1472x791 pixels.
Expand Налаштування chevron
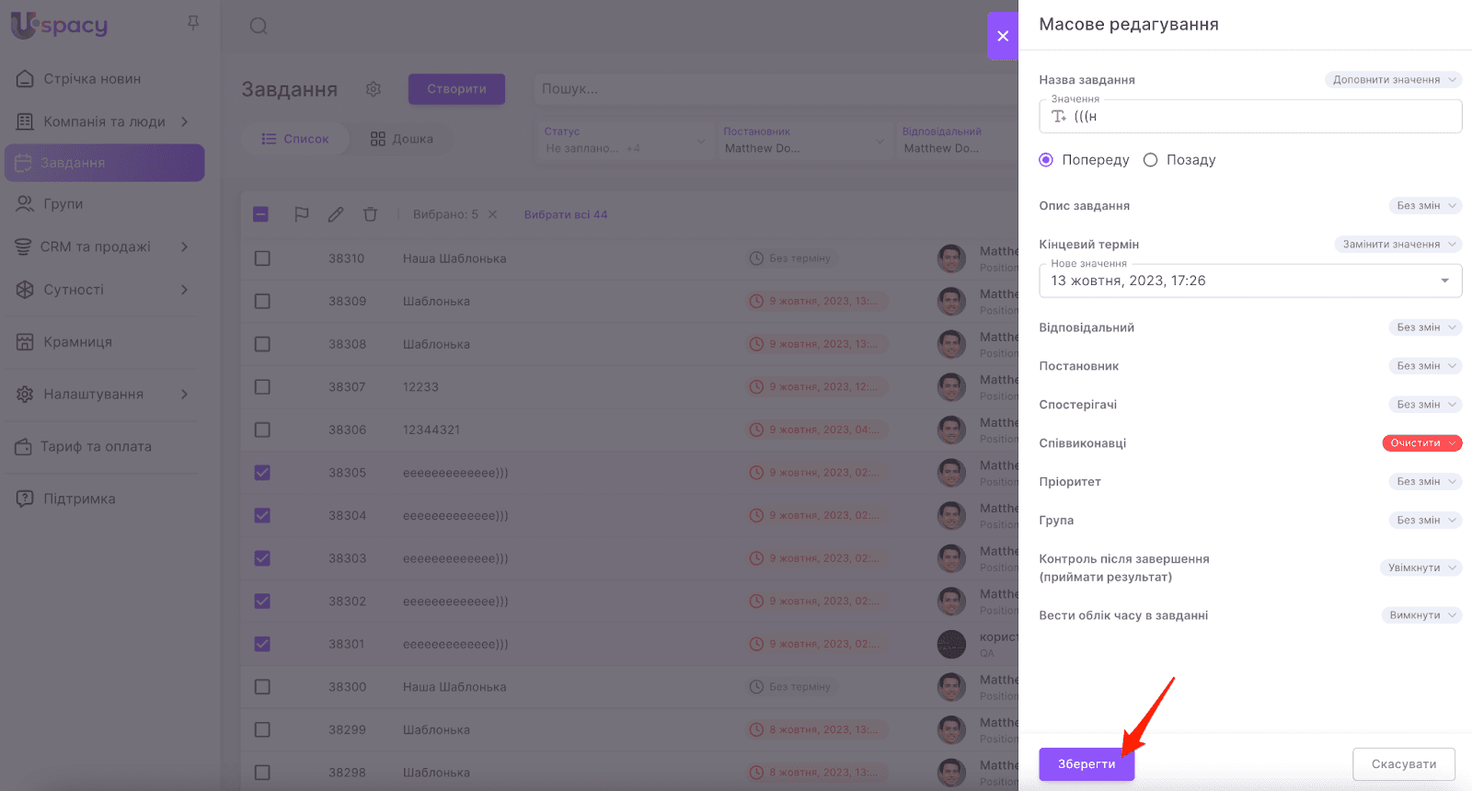point(185,395)
